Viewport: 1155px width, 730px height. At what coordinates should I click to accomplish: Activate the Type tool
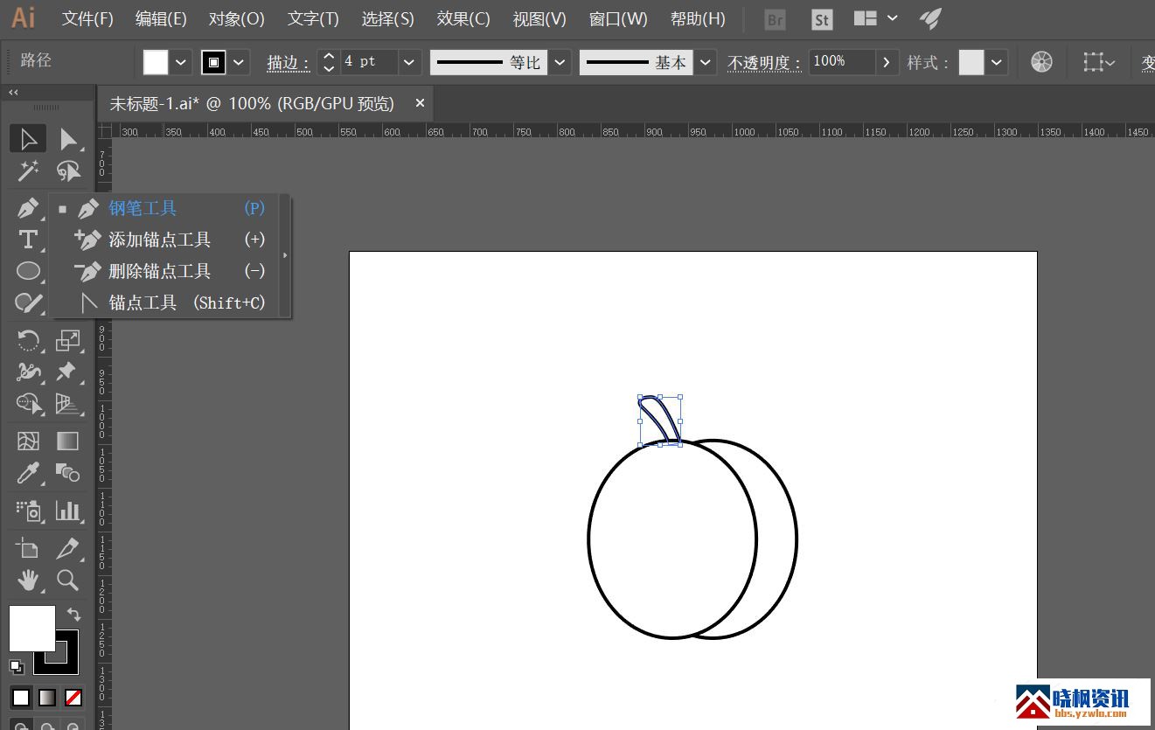coord(28,240)
